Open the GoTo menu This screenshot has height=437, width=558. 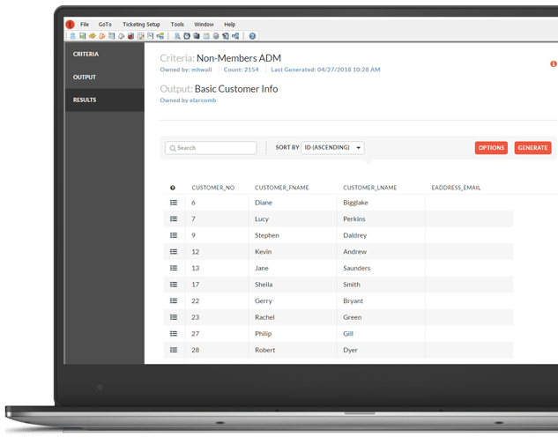[x=105, y=24]
